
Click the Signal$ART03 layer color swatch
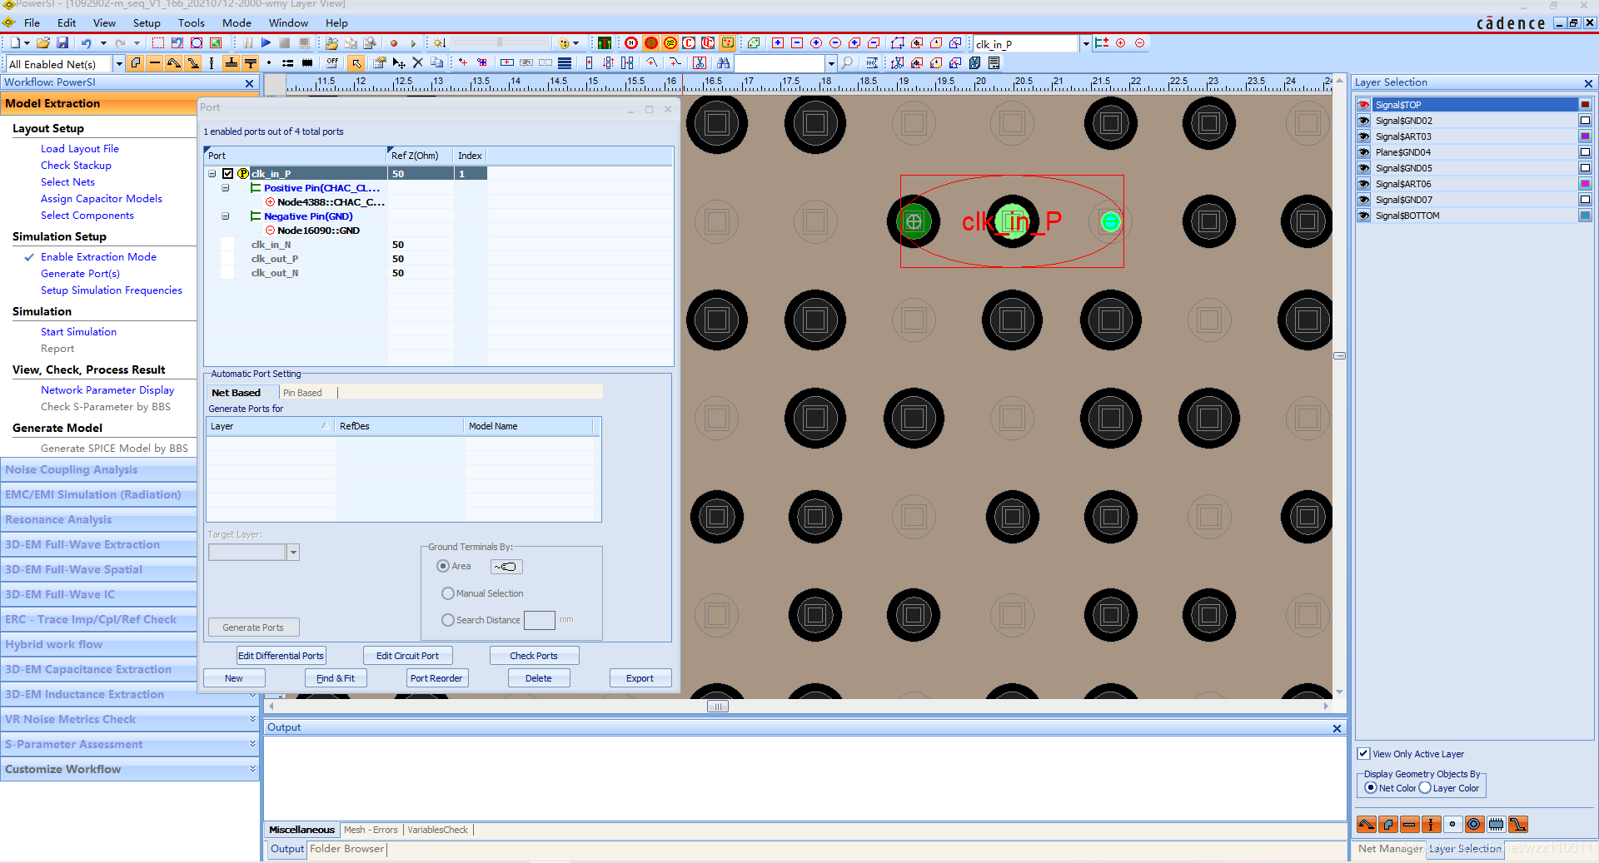(x=1585, y=136)
